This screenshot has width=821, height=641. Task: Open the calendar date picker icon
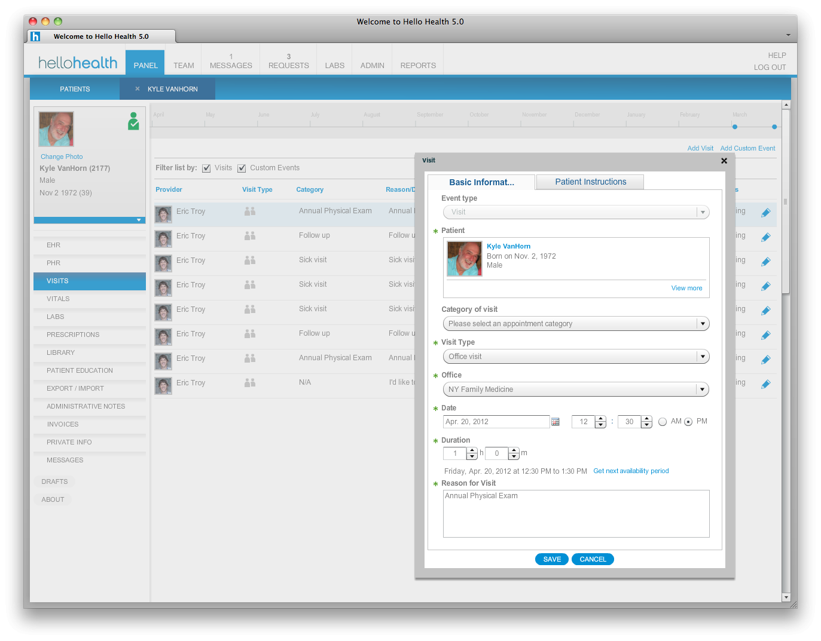tap(555, 421)
